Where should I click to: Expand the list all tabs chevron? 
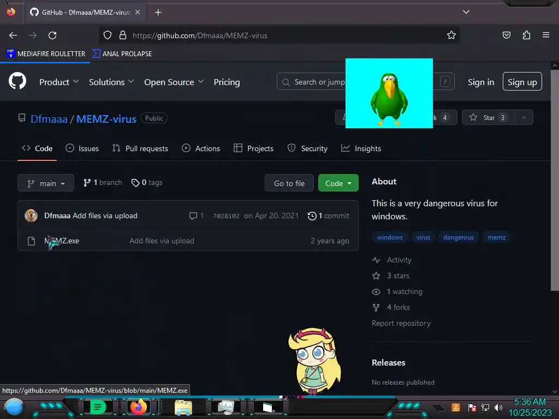pos(466,12)
